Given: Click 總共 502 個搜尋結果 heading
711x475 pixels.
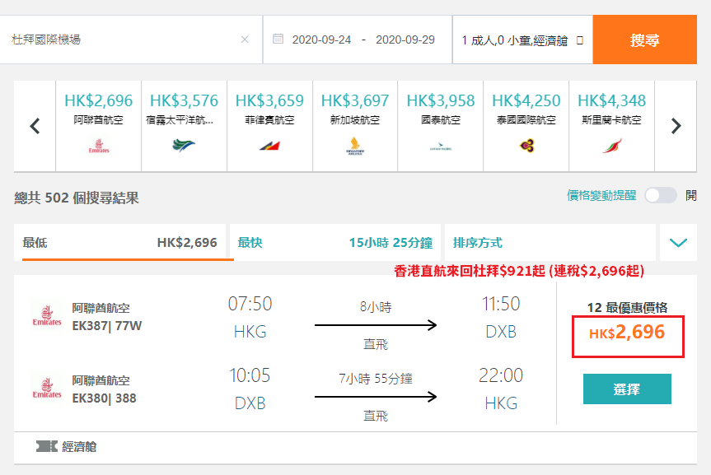Looking at the screenshot, I should 77,198.
